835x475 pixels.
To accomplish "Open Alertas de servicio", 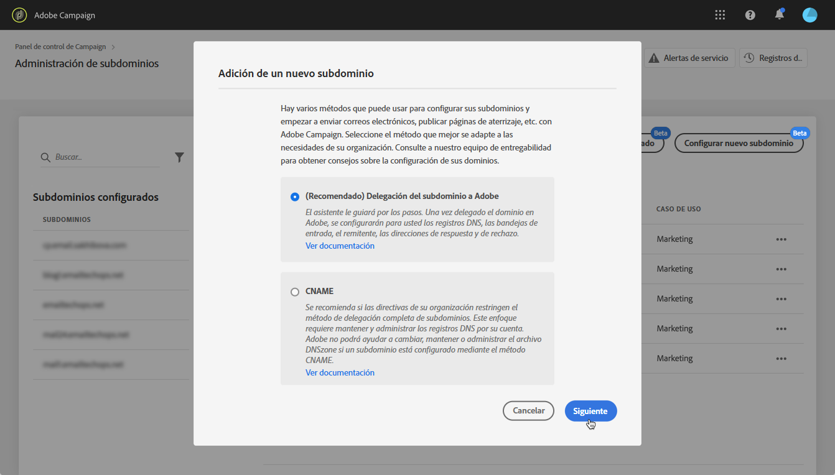I will coord(690,58).
